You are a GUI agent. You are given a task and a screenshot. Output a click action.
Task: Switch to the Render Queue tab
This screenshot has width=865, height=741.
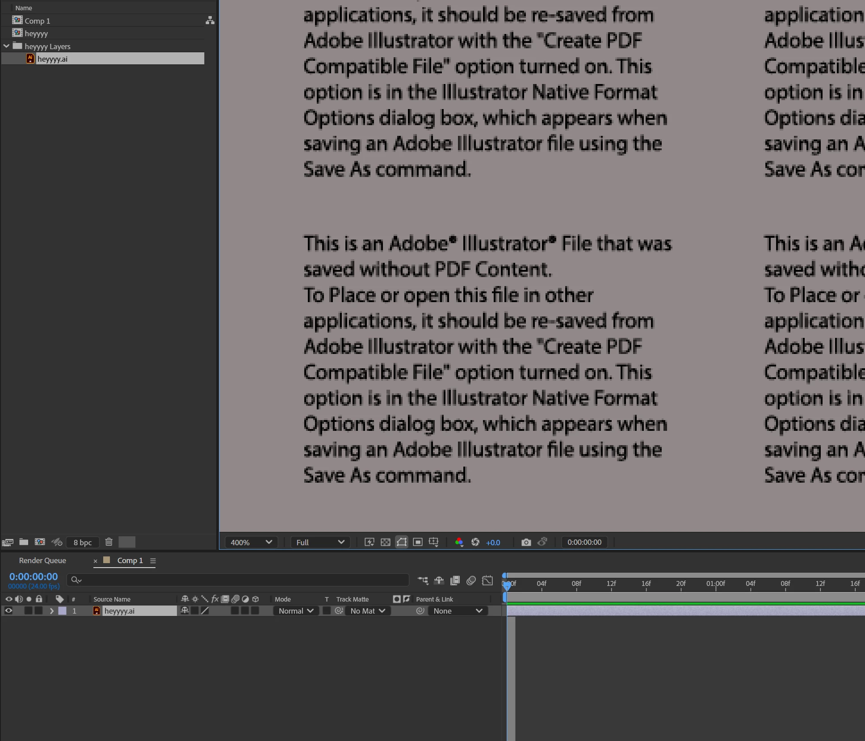click(42, 560)
